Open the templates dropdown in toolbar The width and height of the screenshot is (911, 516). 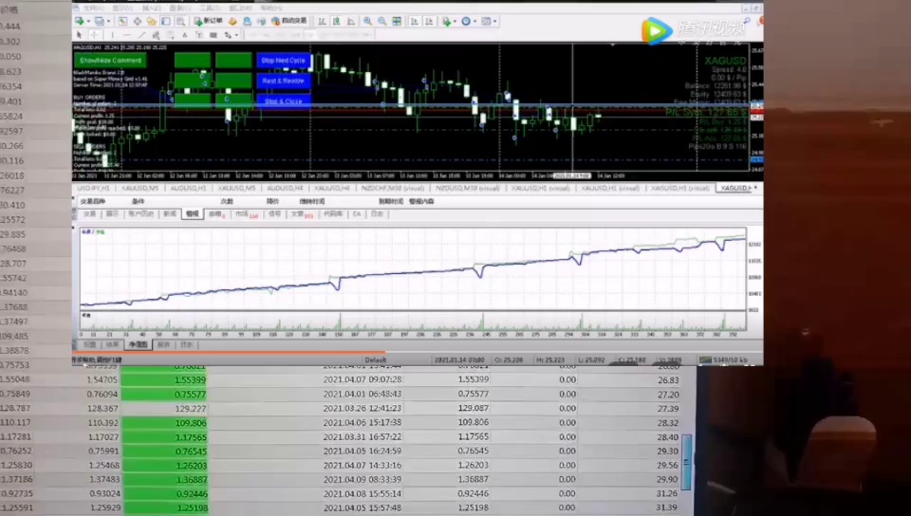tap(492, 20)
